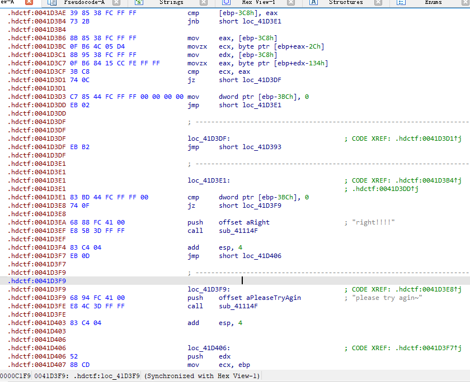This screenshot has height=382, width=470.
Task: Close the Hex View-1 tab
Action: [291, 2]
